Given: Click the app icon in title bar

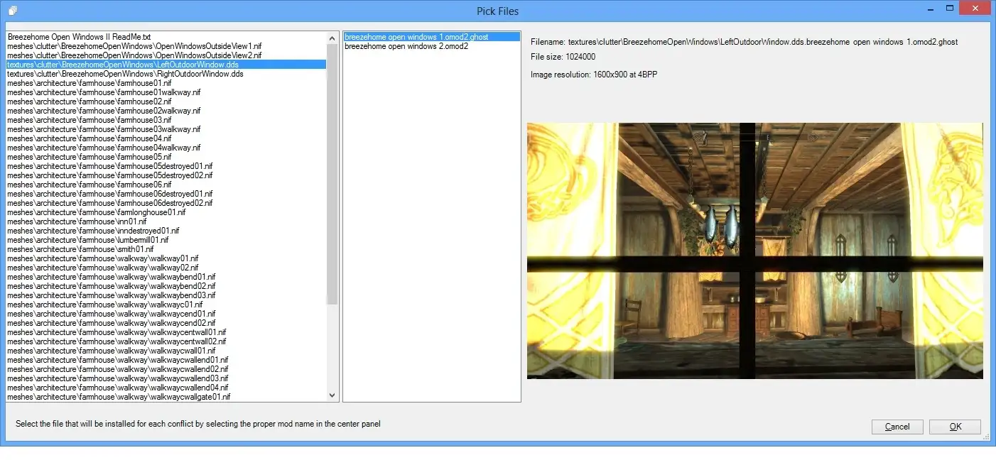Looking at the screenshot, I should [x=12, y=11].
